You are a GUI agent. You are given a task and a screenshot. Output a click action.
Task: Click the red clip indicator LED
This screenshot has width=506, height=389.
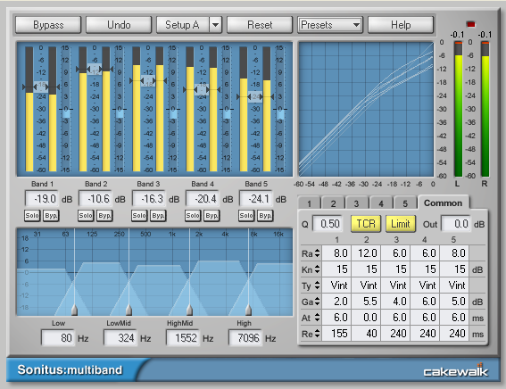[470, 24]
